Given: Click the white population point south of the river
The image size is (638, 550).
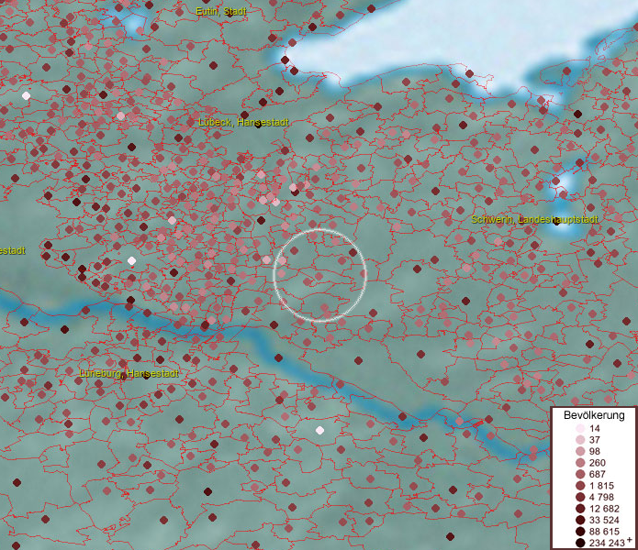Looking at the screenshot, I should click(319, 430).
